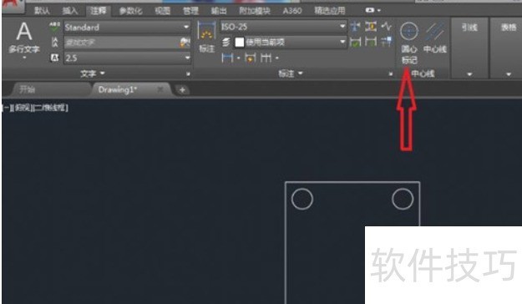Open the Multiline Text flyout arrow
The height and width of the screenshot is (304, 522).
pos(24,58)
